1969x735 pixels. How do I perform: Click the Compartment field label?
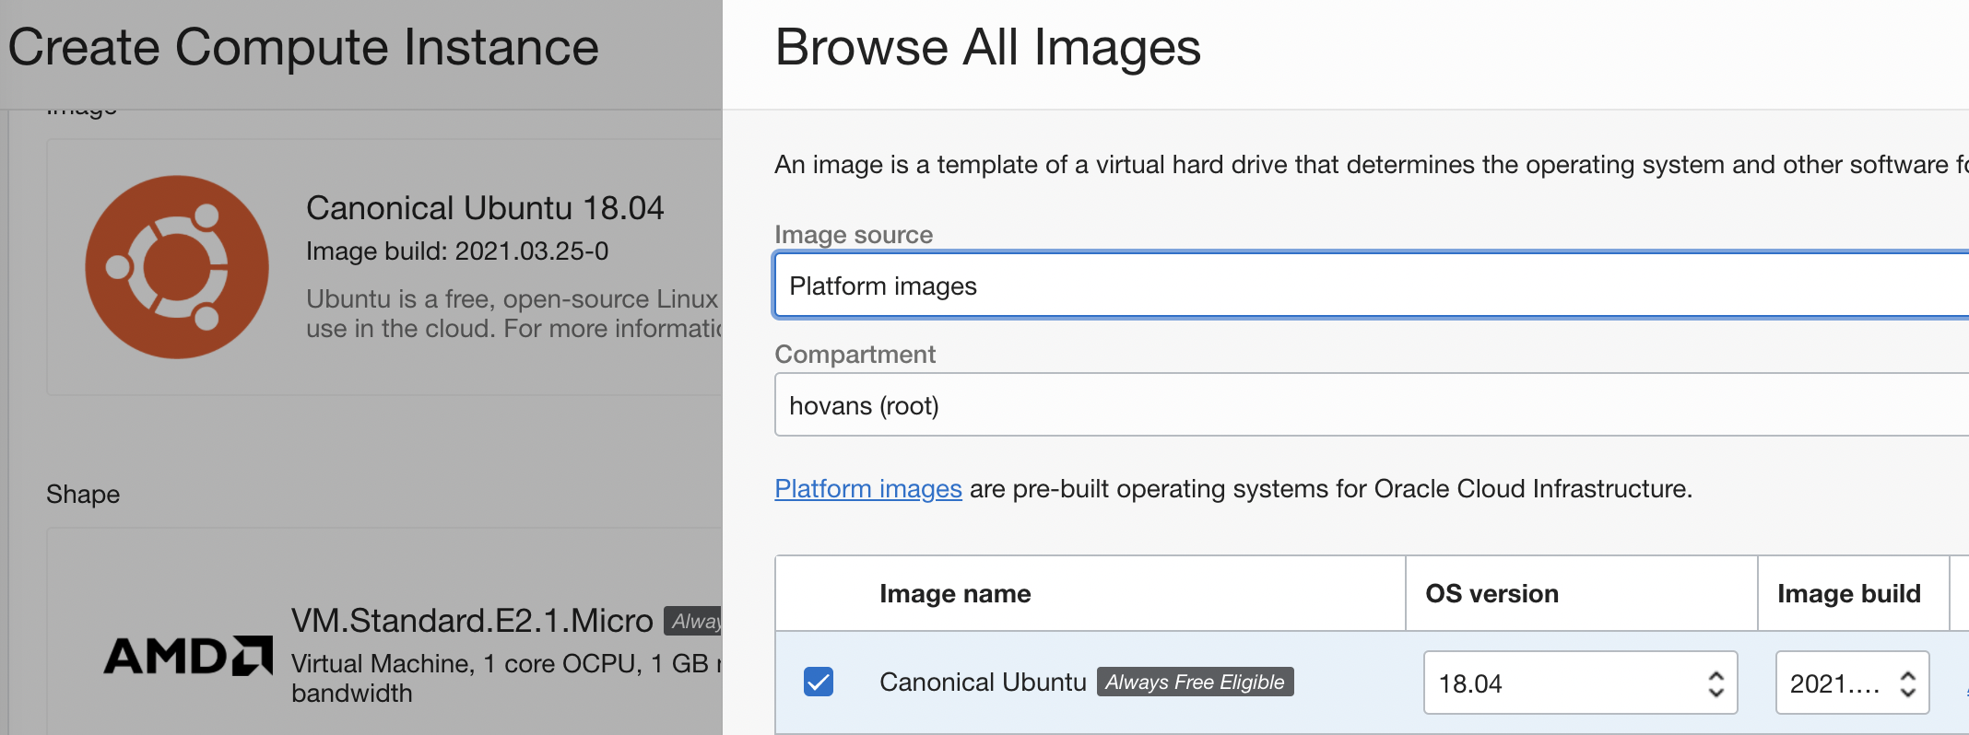(855, 355)
